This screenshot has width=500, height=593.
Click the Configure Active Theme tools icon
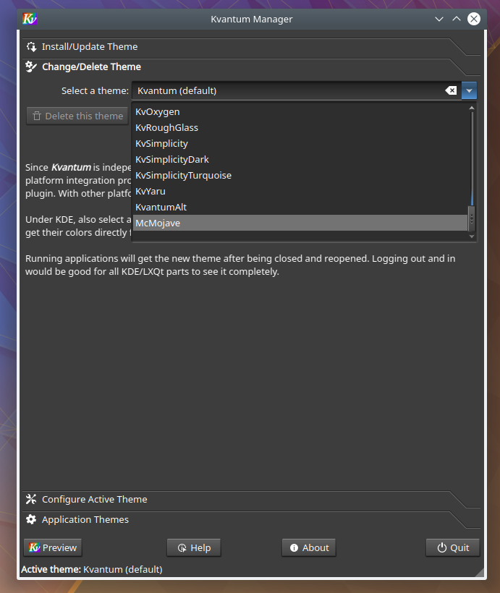click(31, 499)
